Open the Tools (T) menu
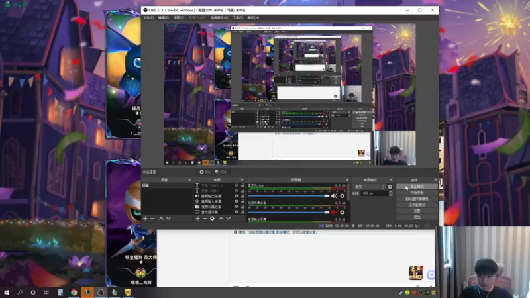The height and width of the screenshot is (298, 530). [x=238, y=18]
